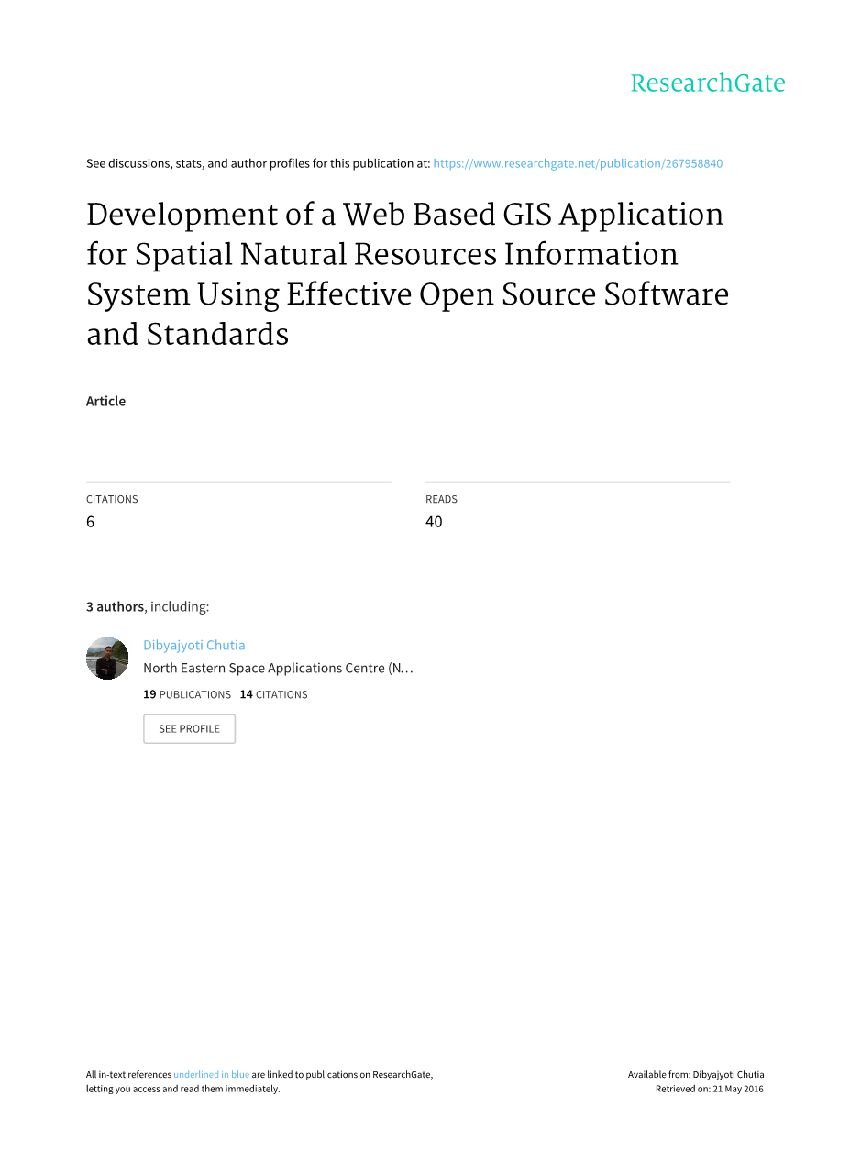This screenshot has width=850, height=1152.
Task: Click the '3 authors, including:' text
Action: click(148, 606)
